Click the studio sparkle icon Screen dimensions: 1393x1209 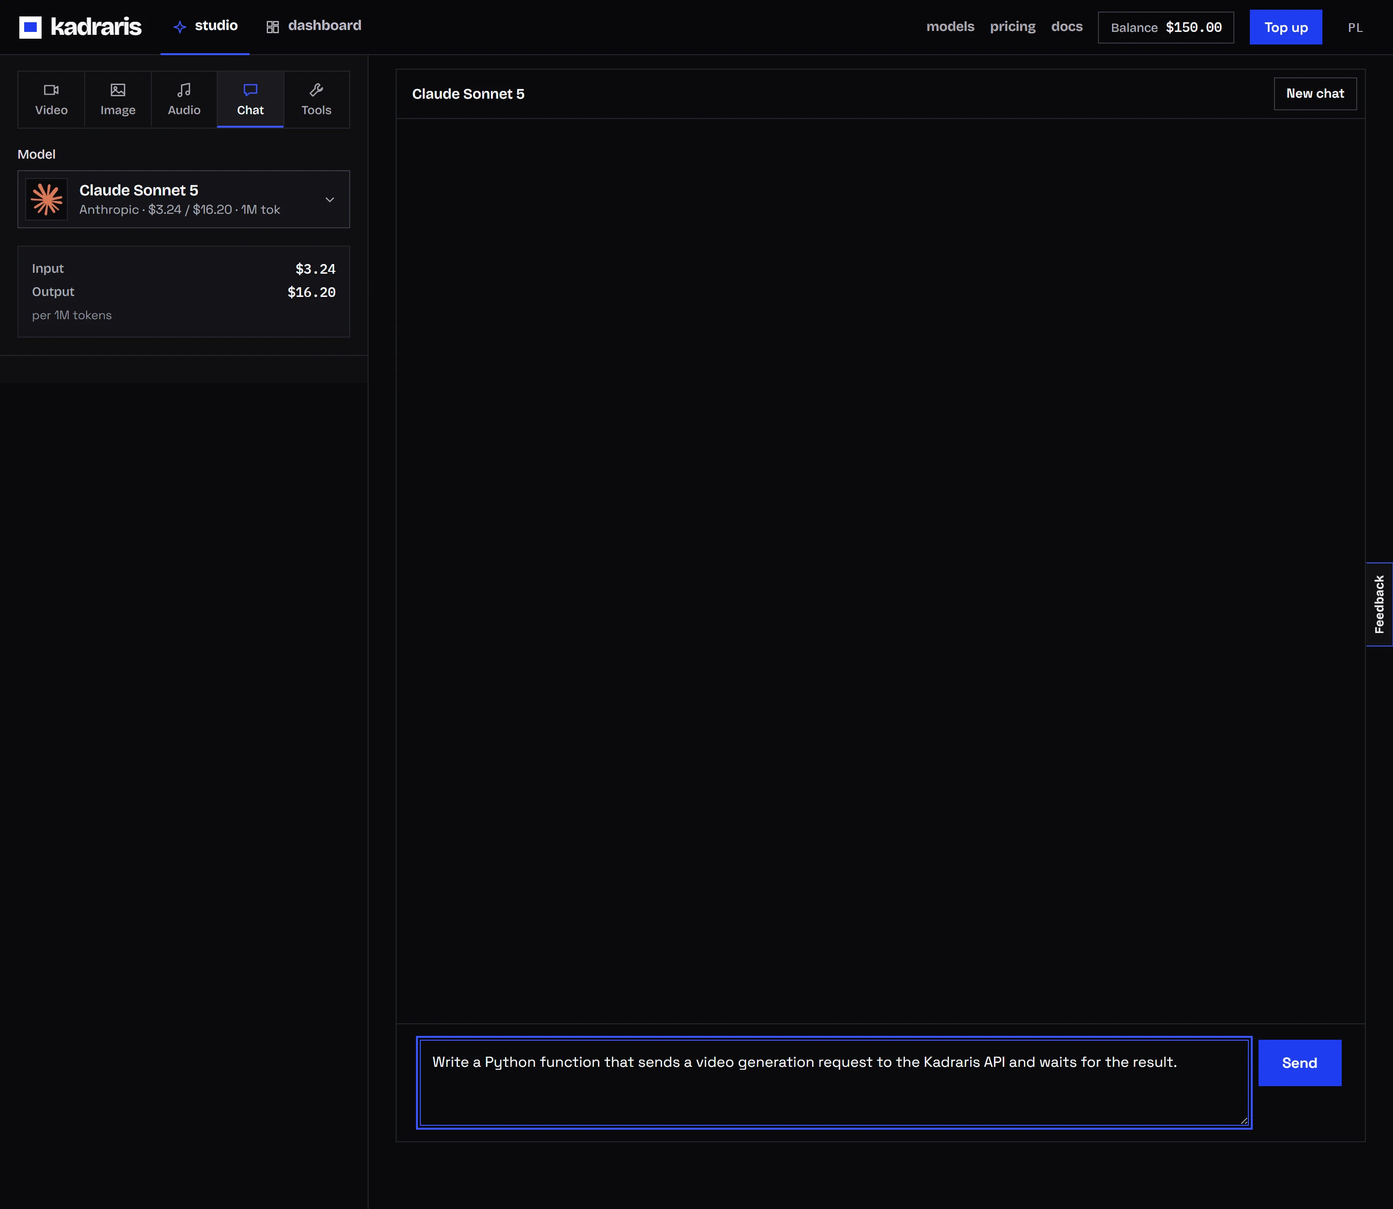pos(179,27)
